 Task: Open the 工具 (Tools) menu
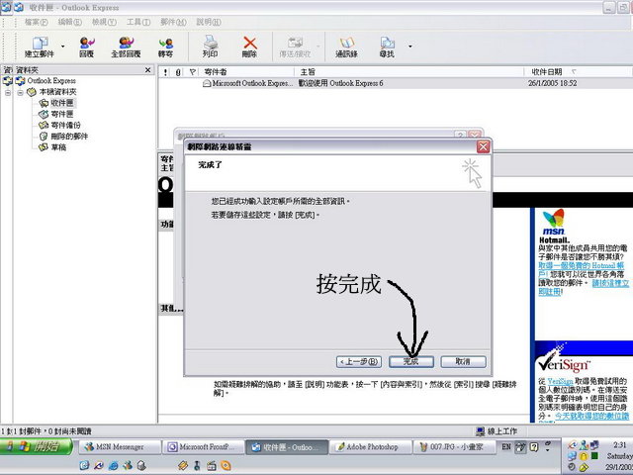click(137, 21)
